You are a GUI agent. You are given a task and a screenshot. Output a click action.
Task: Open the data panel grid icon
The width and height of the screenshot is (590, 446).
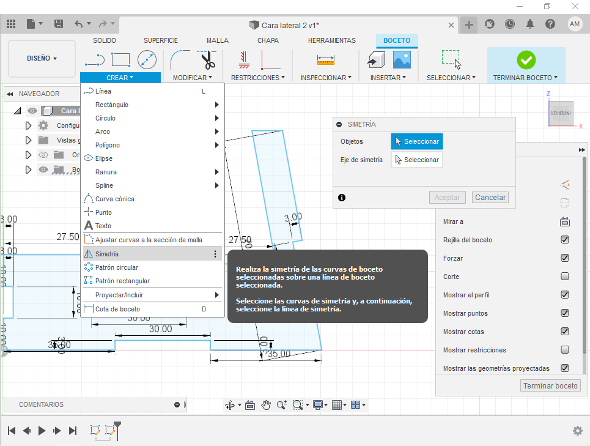tap(11, 24)
